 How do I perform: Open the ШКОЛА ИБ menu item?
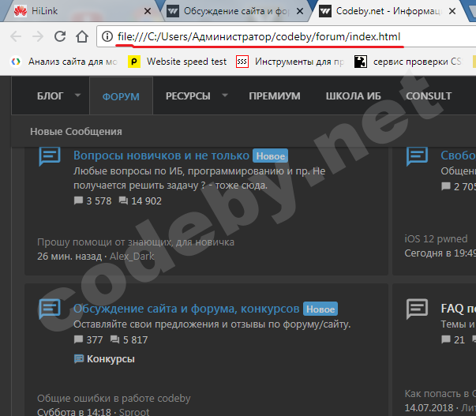(x=354, y=96)
